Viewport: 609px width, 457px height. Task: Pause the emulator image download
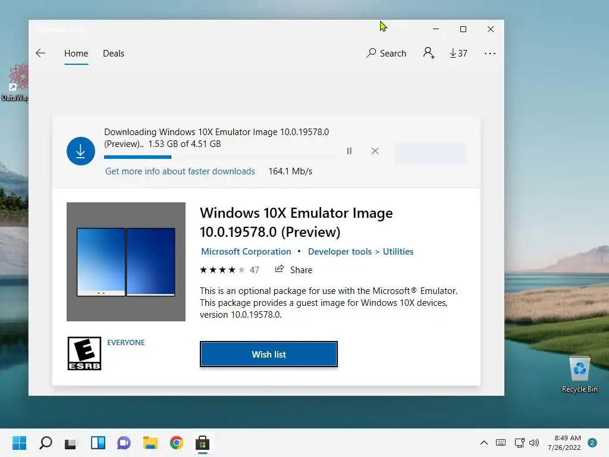349,151
